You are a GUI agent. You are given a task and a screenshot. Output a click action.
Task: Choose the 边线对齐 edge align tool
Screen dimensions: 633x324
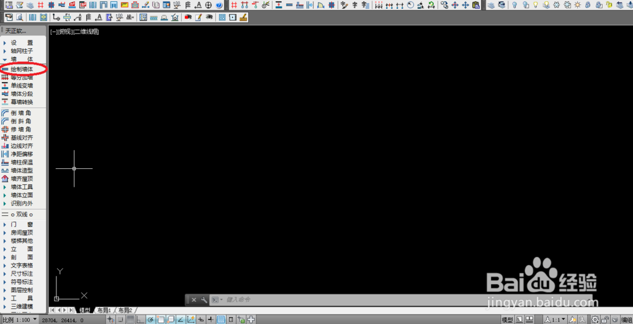tap(22, 146)
